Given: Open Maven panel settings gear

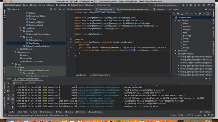Looking at the screenshot, I should pyautogui.click(x=206, y=9).
